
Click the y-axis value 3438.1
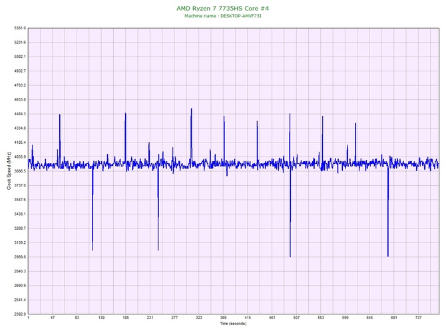point(20,214)
